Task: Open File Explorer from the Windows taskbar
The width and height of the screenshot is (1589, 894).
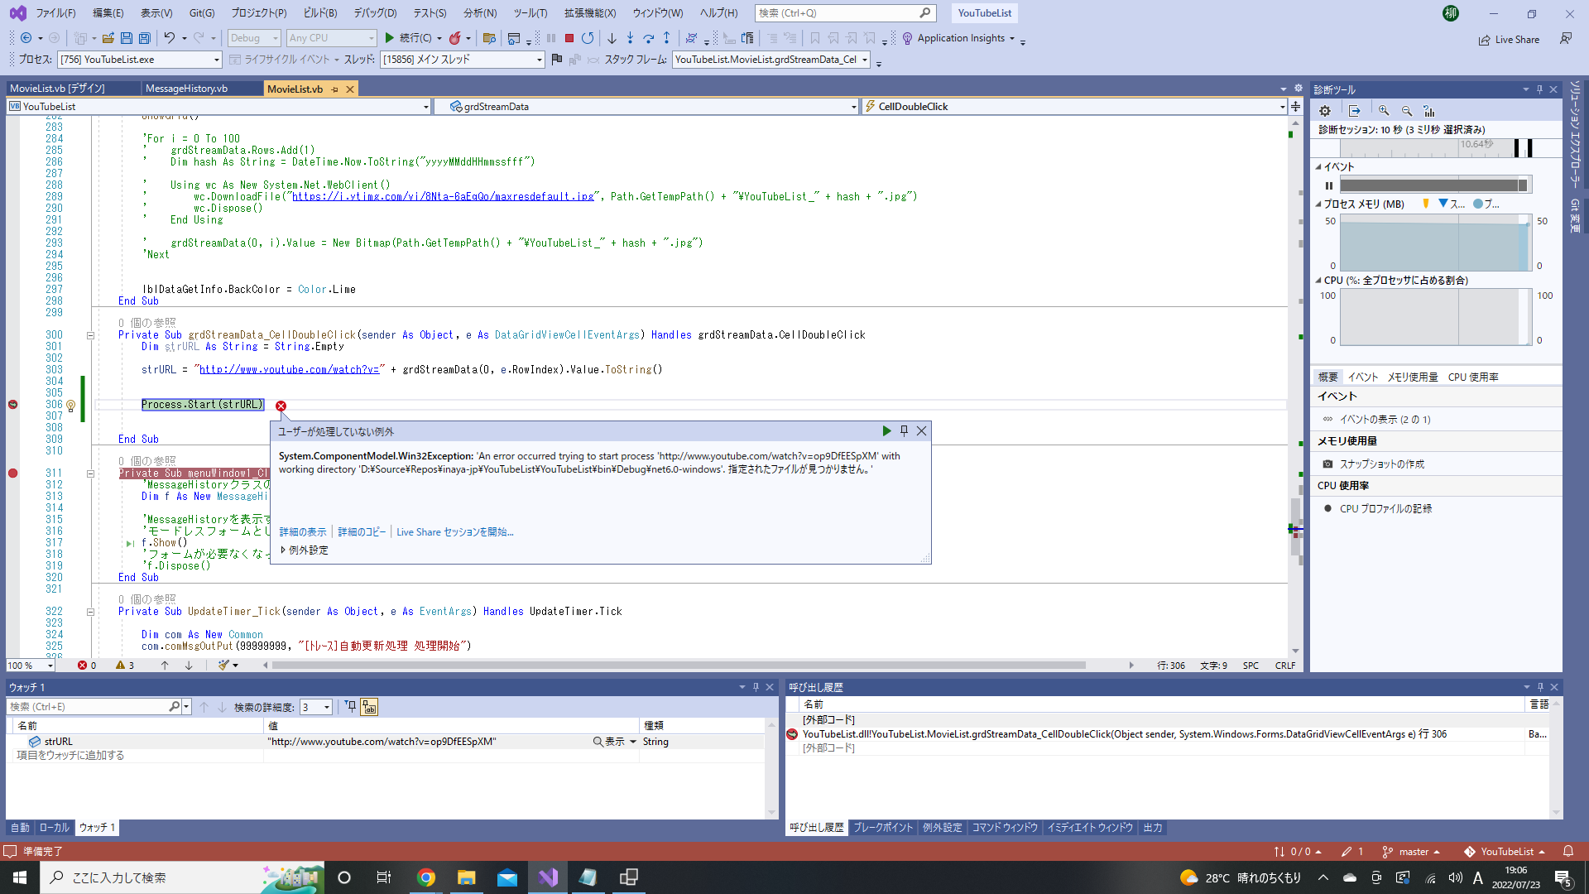Action: point(467,877)
